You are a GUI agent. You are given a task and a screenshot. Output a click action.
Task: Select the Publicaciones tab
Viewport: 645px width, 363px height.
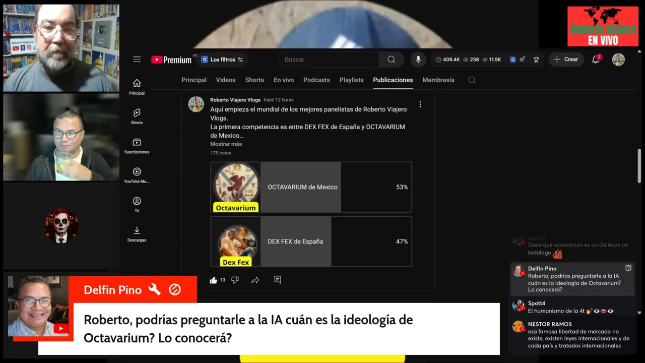(393, 80)
